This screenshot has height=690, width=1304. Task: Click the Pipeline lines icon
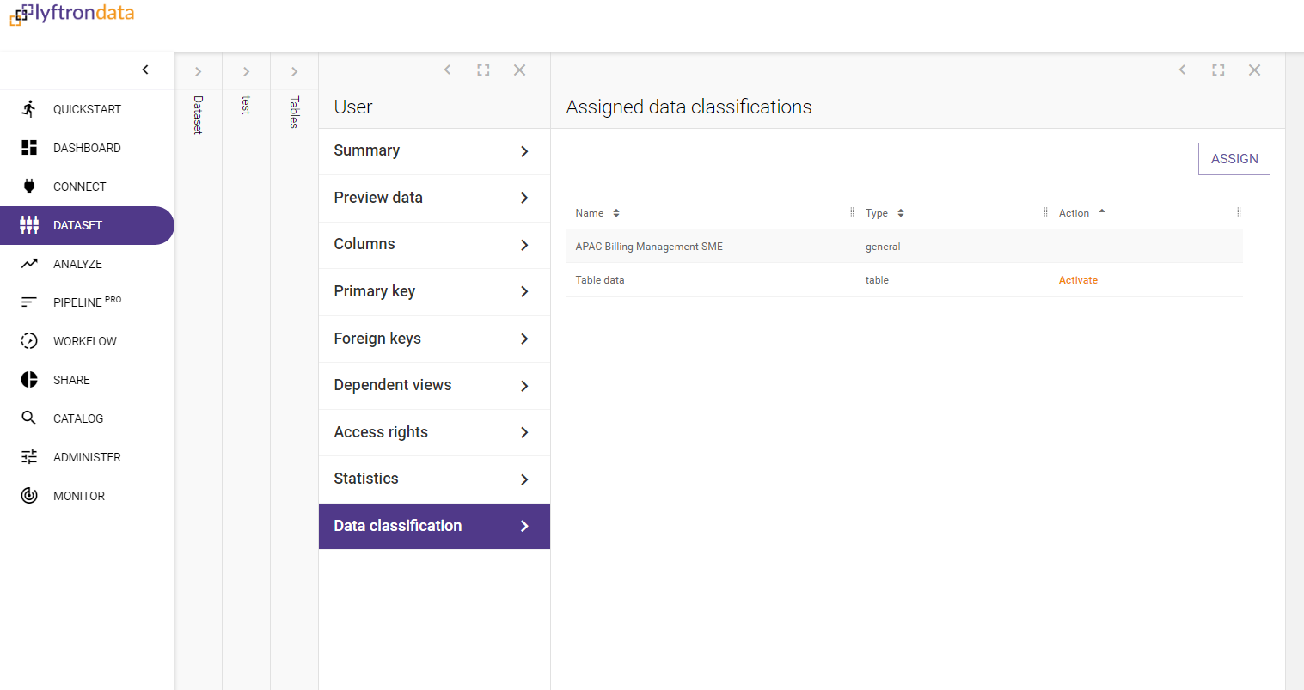[x=29, y=302]
